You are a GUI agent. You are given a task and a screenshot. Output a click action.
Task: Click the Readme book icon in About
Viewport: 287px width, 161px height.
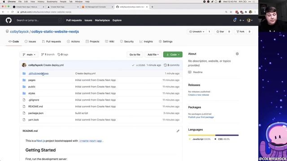click(x=190, y=72)
